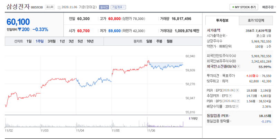The width and height of the screenshot is (277, 139).
Task: Click the 코스피 1위 ranking link
Action: coord(263,36)
